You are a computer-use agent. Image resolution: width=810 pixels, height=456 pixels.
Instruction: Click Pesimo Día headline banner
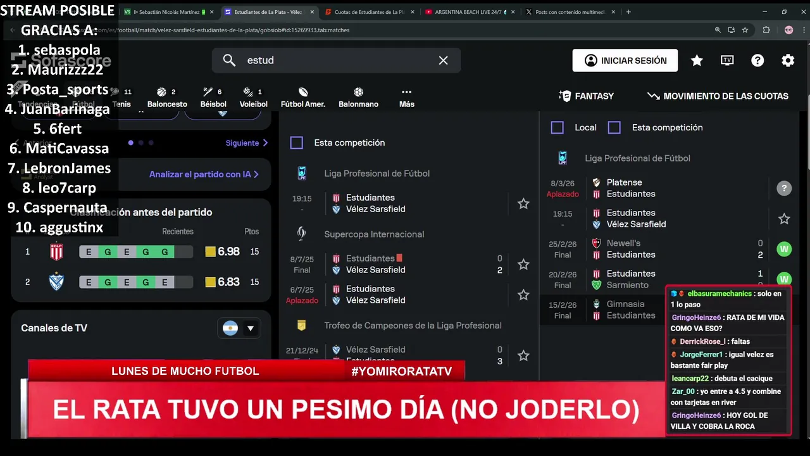tap(346, 411)
